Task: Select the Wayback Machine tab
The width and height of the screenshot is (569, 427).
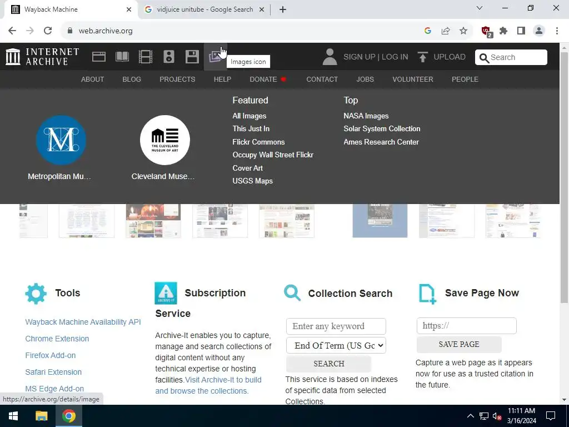Action: (69, 10)
